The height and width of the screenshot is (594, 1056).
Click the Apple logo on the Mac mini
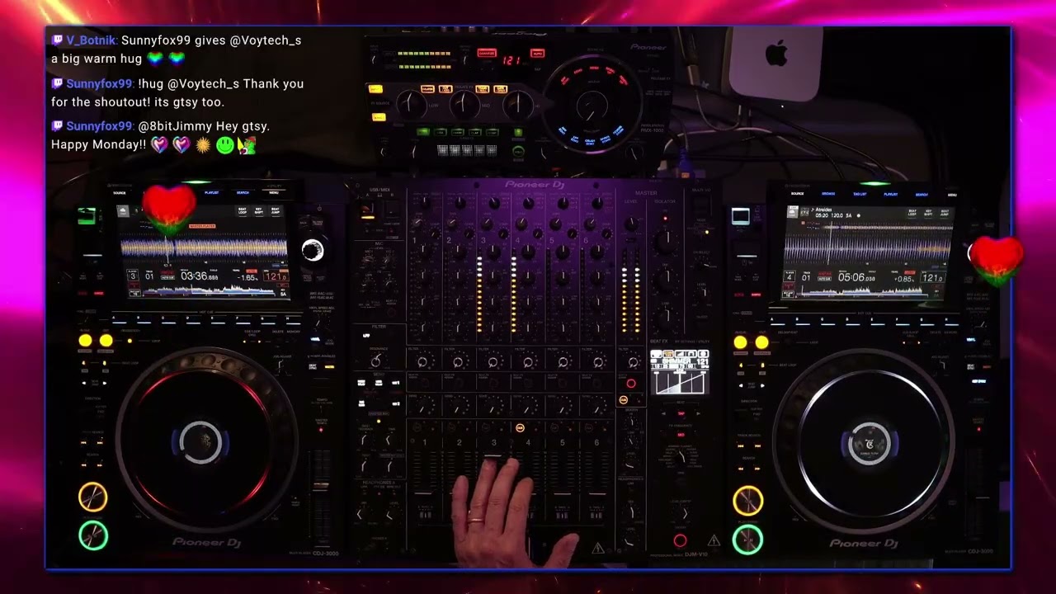[x=776, y=54]
